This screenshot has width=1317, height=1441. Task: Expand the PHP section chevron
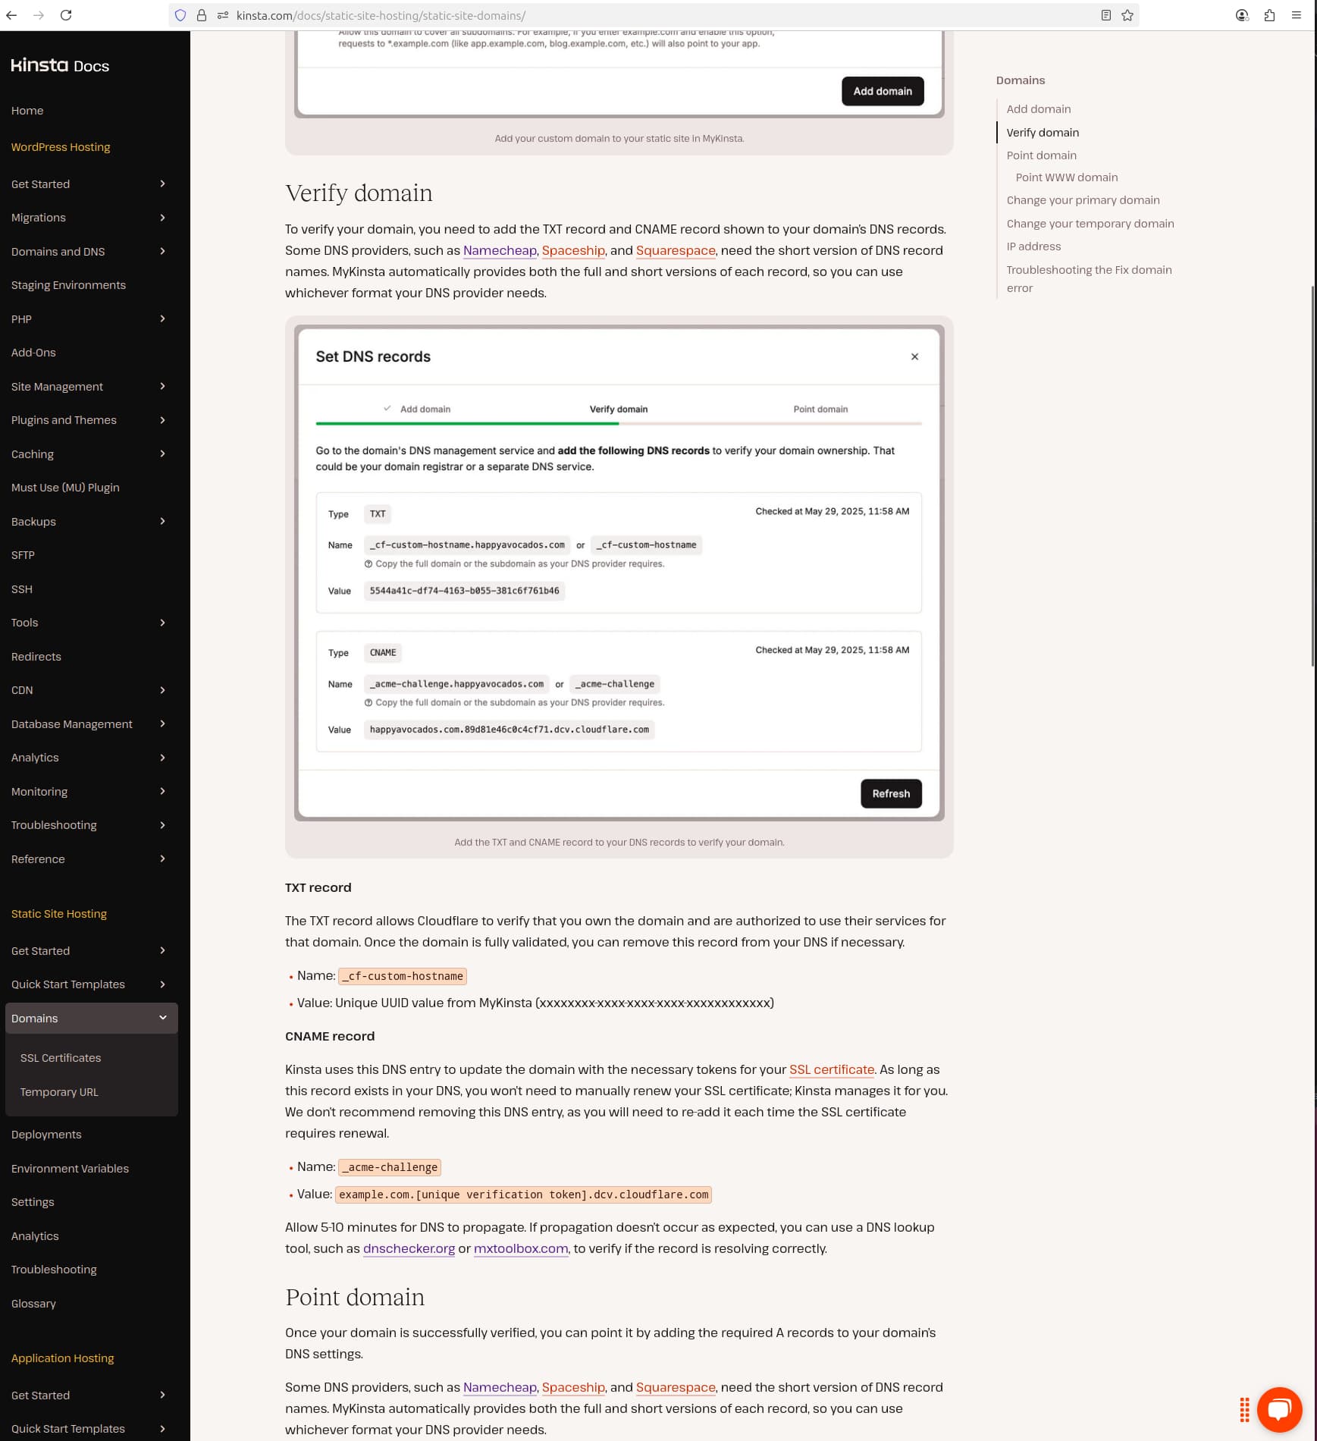tap(162, 319)
